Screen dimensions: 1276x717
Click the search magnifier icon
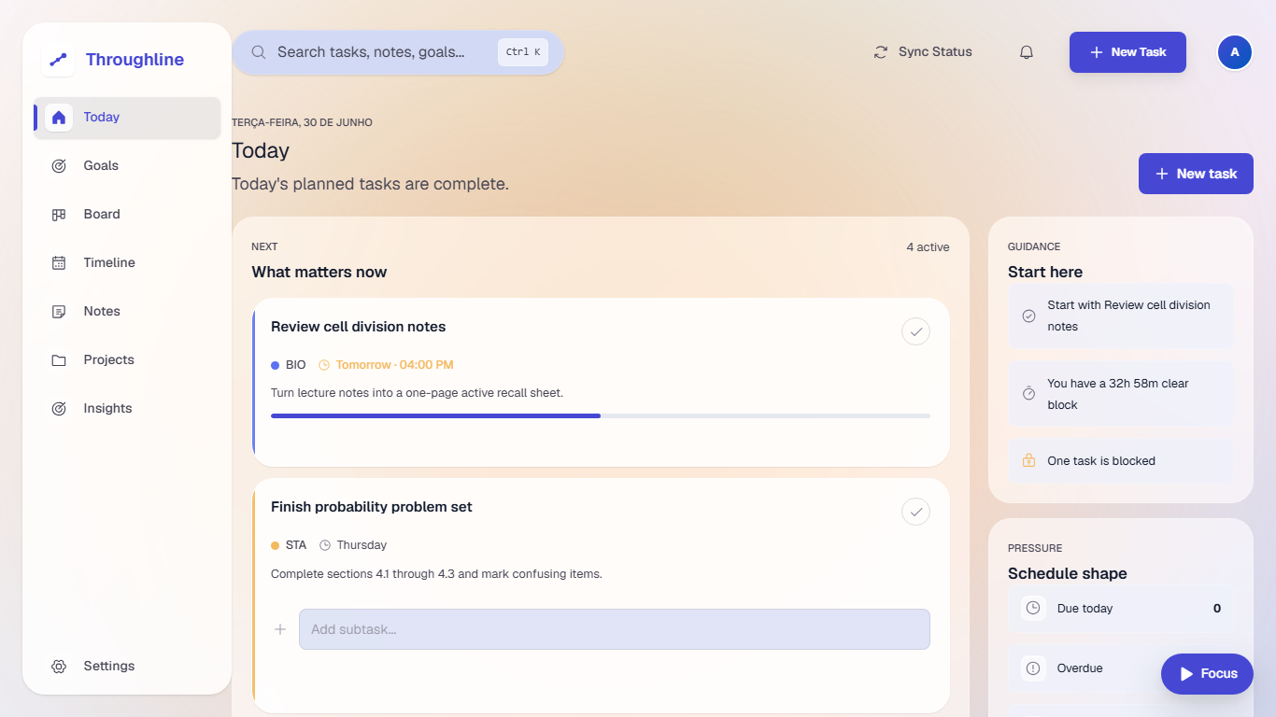pyautogui.click(x=259, y=52)
